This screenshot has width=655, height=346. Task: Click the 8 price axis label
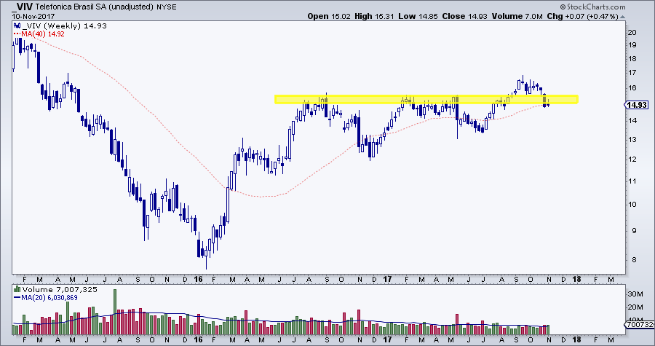633,260
